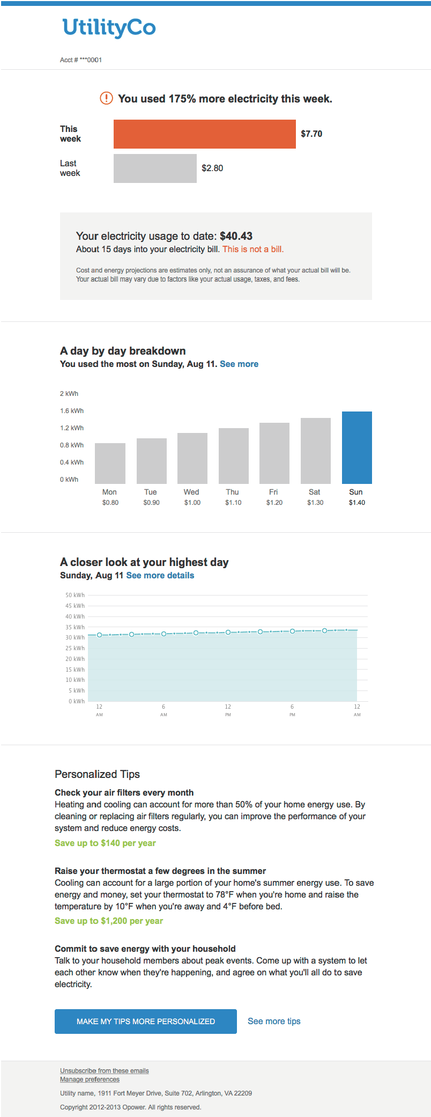Click the 'Personalized Tips' heading
This screenshot has height=1117, width=431.
coord(97,774)
